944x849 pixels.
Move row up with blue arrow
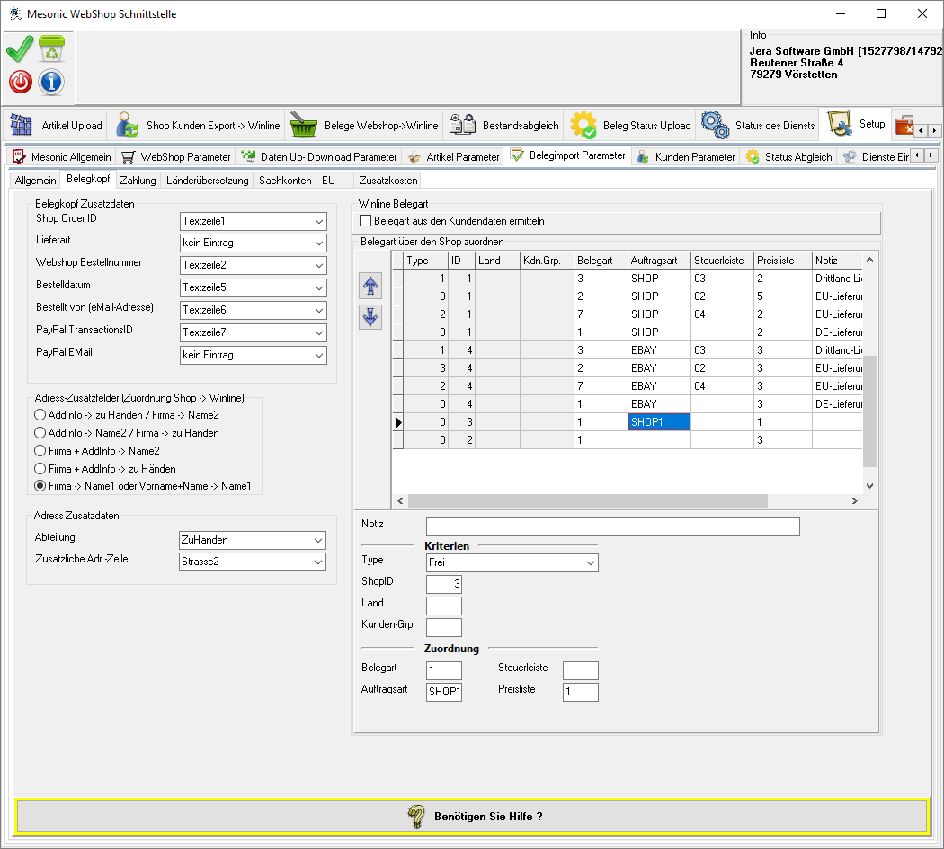coord(370,287)
